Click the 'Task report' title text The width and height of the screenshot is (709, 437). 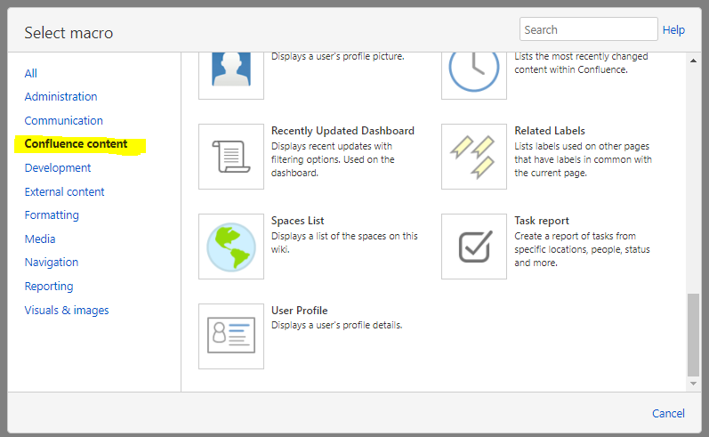(542, 221)
